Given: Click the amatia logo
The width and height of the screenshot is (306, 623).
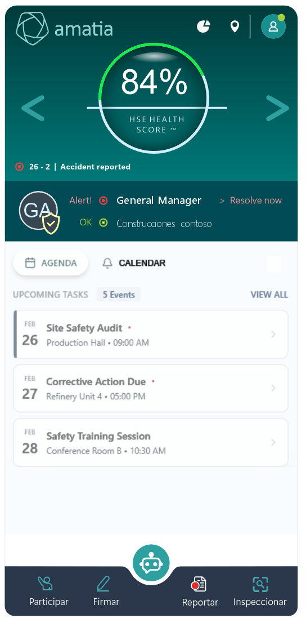Looking at the screenshot, I should click(x=64, y=28).
